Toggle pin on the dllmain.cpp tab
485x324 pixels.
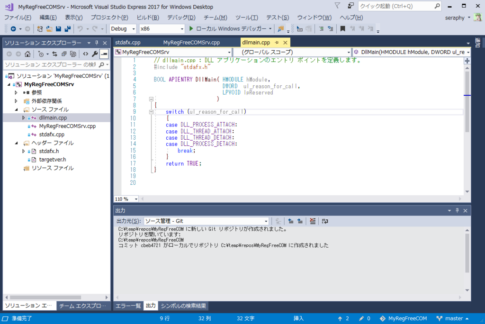[277, 43]
